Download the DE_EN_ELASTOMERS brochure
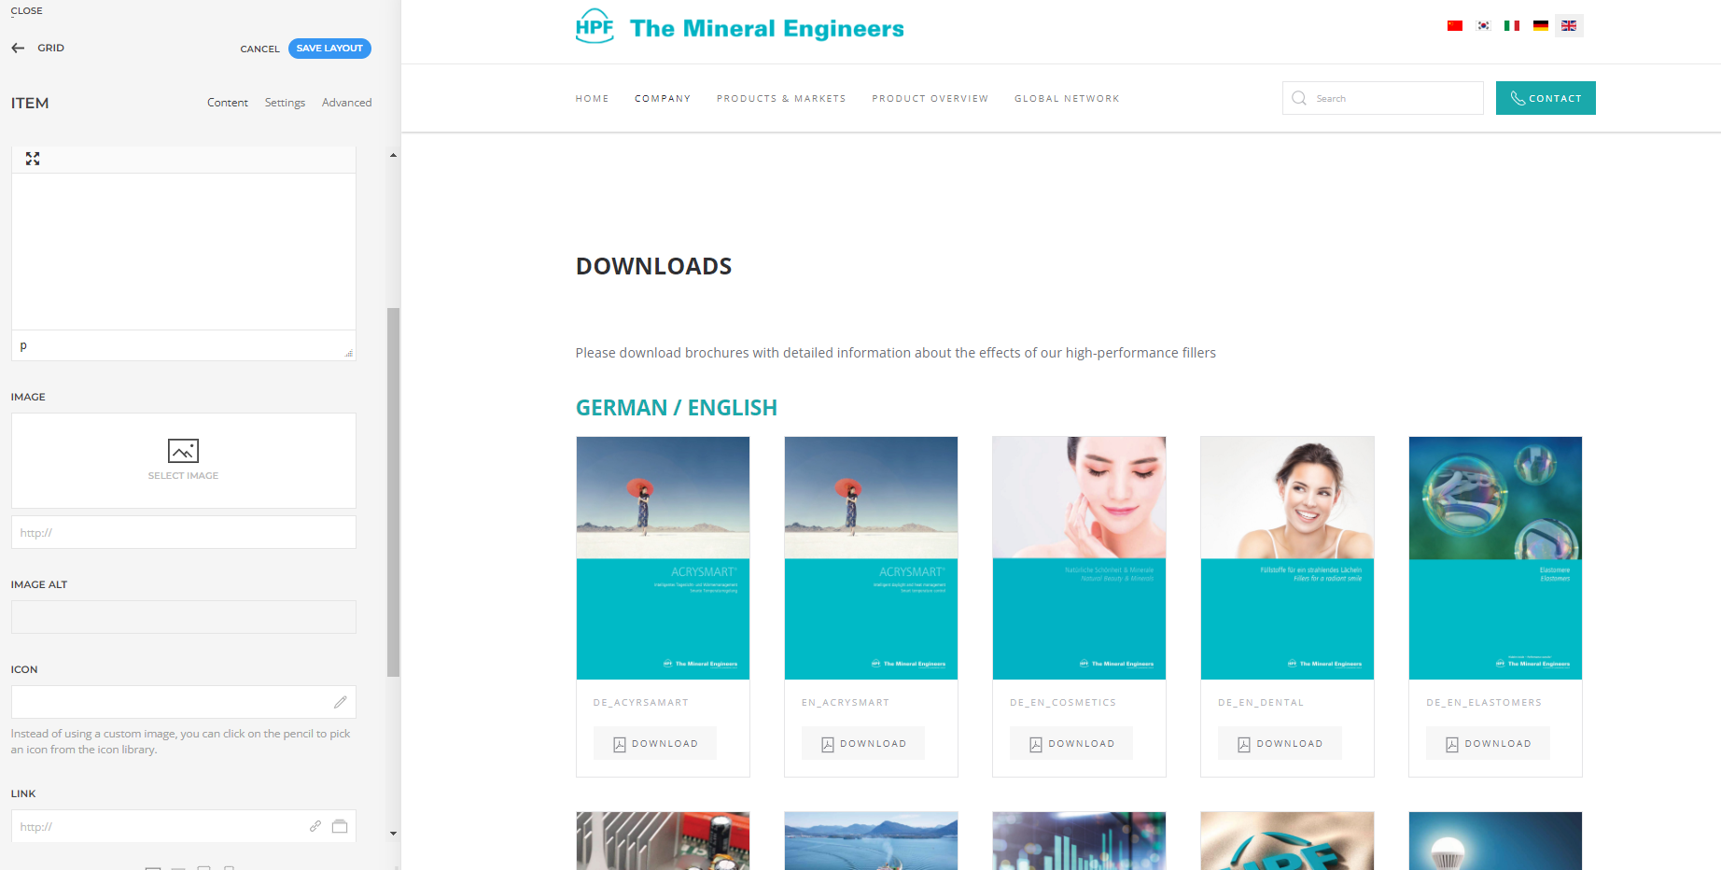Screen dimensions: 1721x870 [x=1488, y=743]
